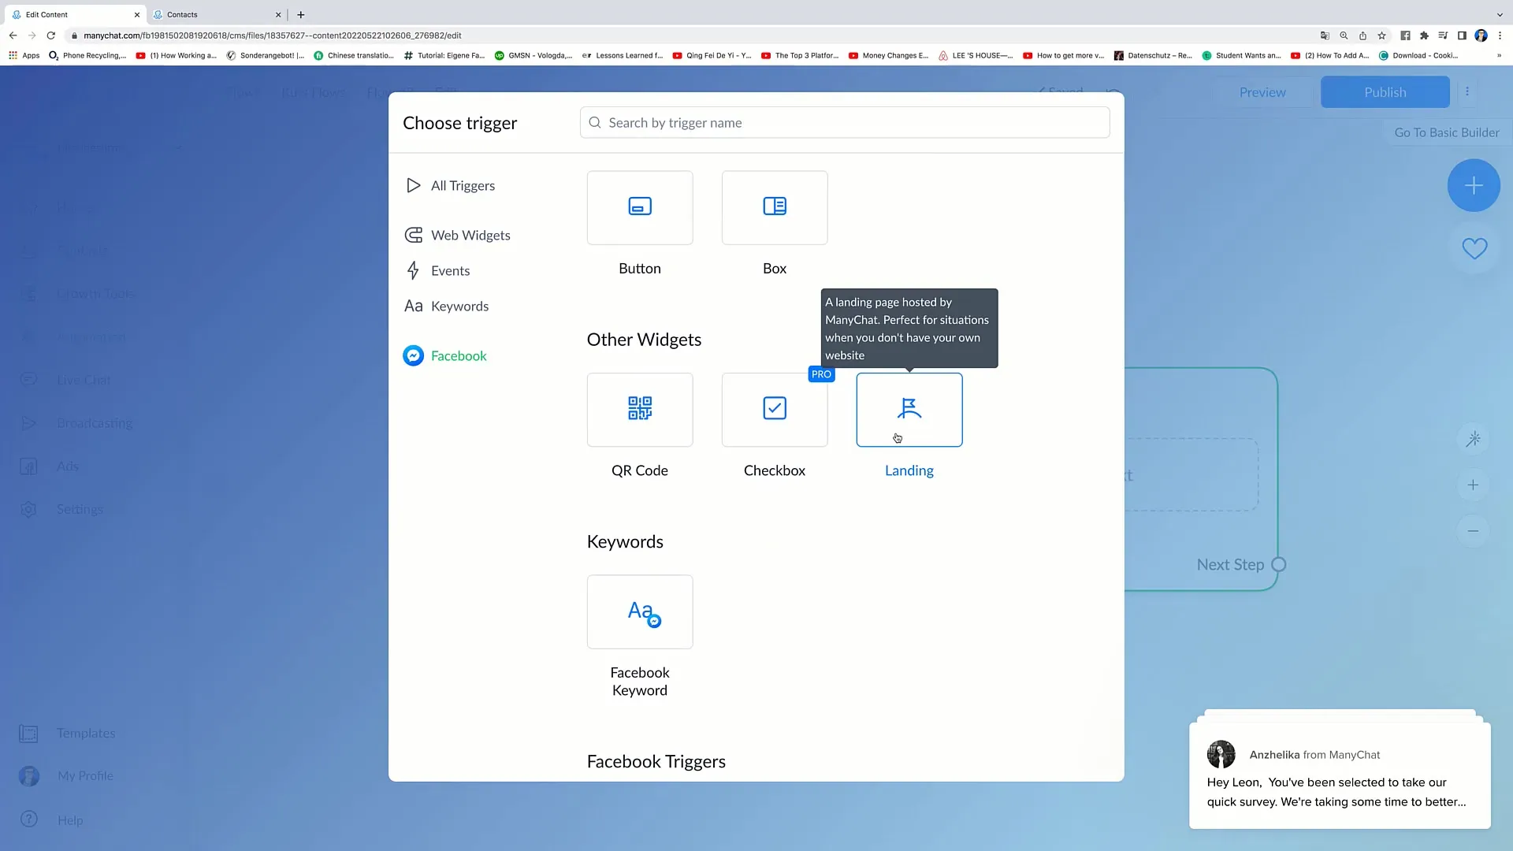The image size is (1513, 851).
Task: Expand the Facebook Triggers section
Action: 656,760
